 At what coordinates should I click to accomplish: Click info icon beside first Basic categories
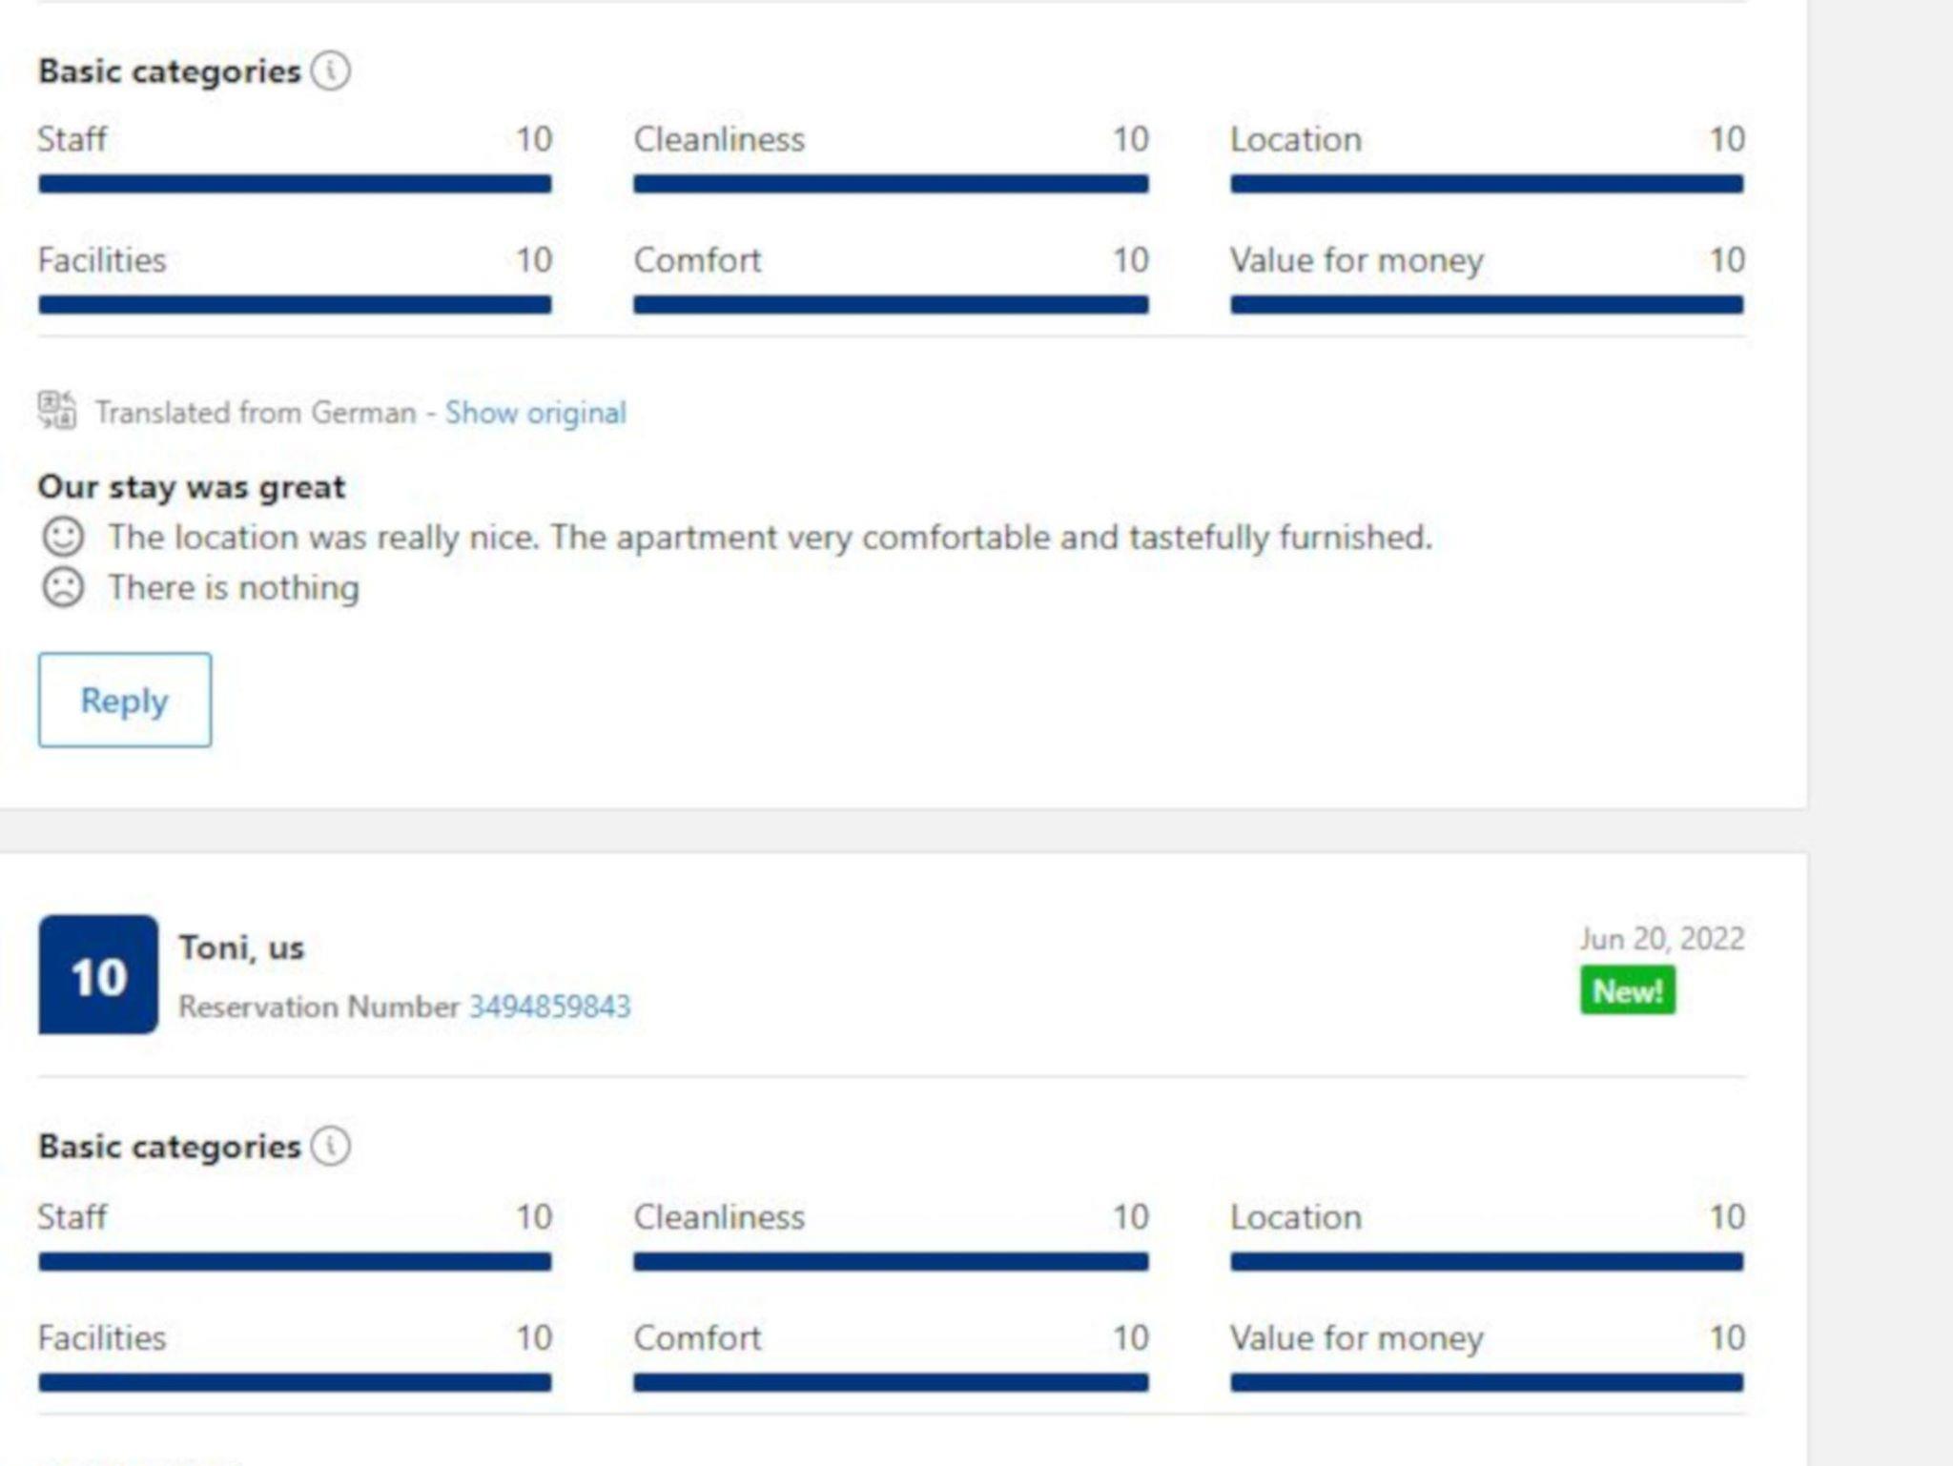pyautogui.click(x=331, y=71)
